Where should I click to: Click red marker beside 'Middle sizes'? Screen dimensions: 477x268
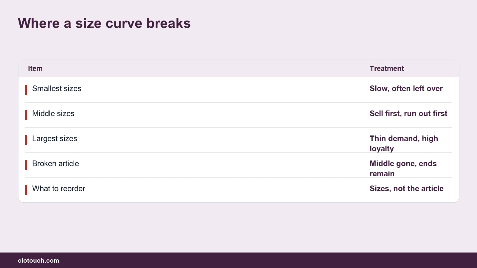click(26, 115)
